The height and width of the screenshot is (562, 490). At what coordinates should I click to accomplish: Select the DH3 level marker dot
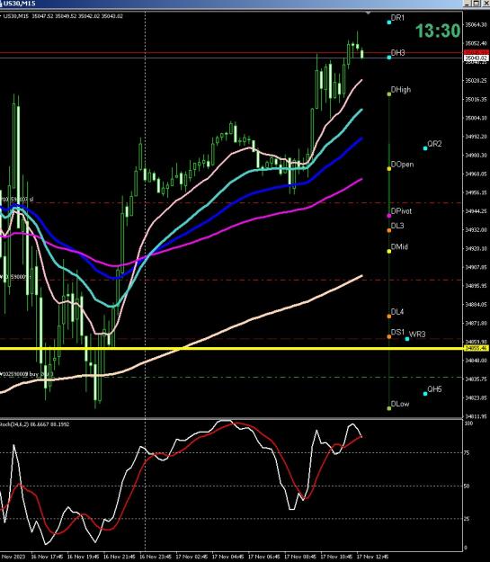(389, 57)
